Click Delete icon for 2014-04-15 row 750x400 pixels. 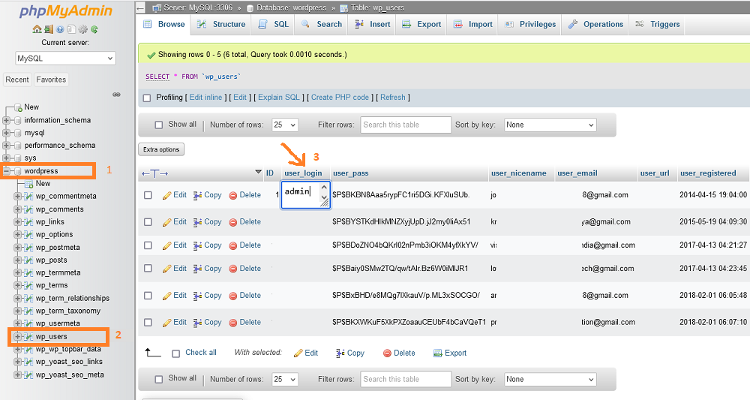point(233,195)
